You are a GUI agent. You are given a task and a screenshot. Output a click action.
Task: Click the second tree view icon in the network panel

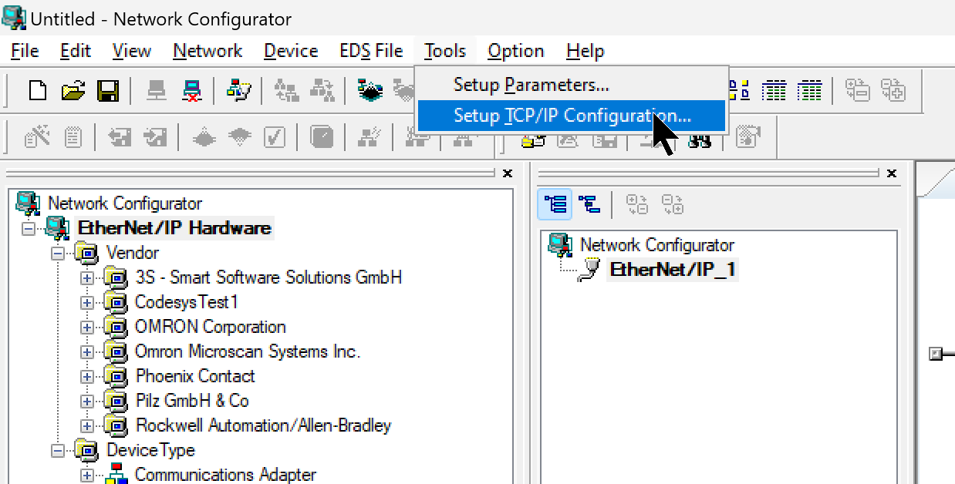[589, 204]
